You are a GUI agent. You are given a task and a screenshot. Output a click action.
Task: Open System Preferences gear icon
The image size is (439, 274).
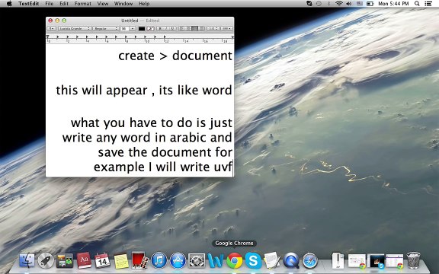[197, 260]
